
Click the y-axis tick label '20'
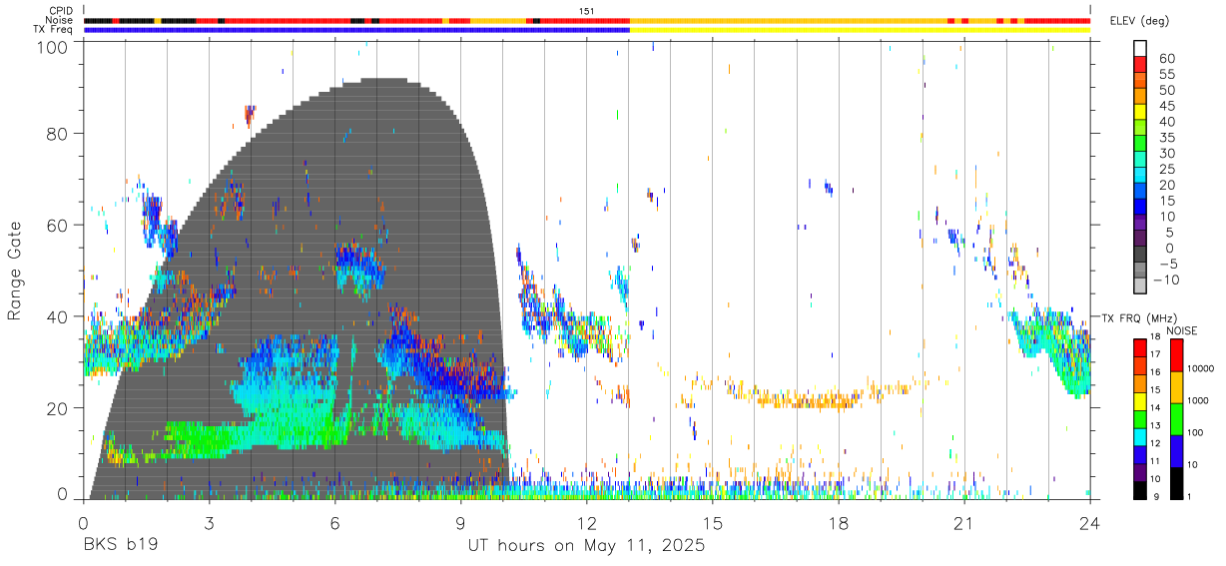[58, 408]
